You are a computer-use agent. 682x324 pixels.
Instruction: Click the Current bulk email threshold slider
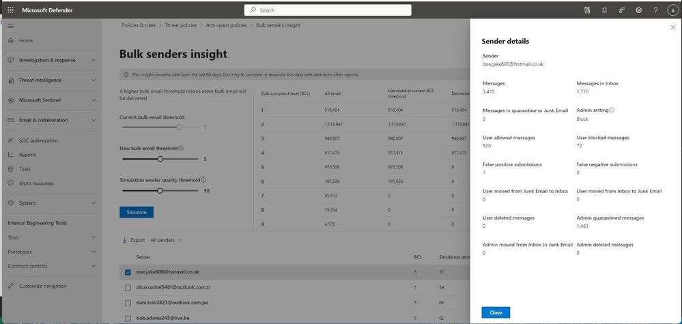[160, 128]
